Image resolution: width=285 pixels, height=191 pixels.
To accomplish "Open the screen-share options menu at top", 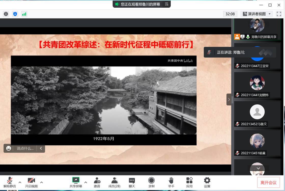I will pos(167,4).
